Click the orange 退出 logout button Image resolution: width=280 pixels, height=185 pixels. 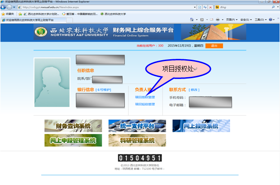pyautogui.click(x=214, y=46)
